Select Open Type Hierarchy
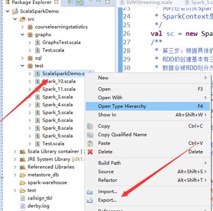213x211 pixels. point(148,106)
